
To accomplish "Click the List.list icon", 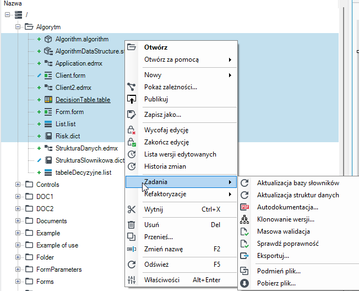I will coord(48,124).
